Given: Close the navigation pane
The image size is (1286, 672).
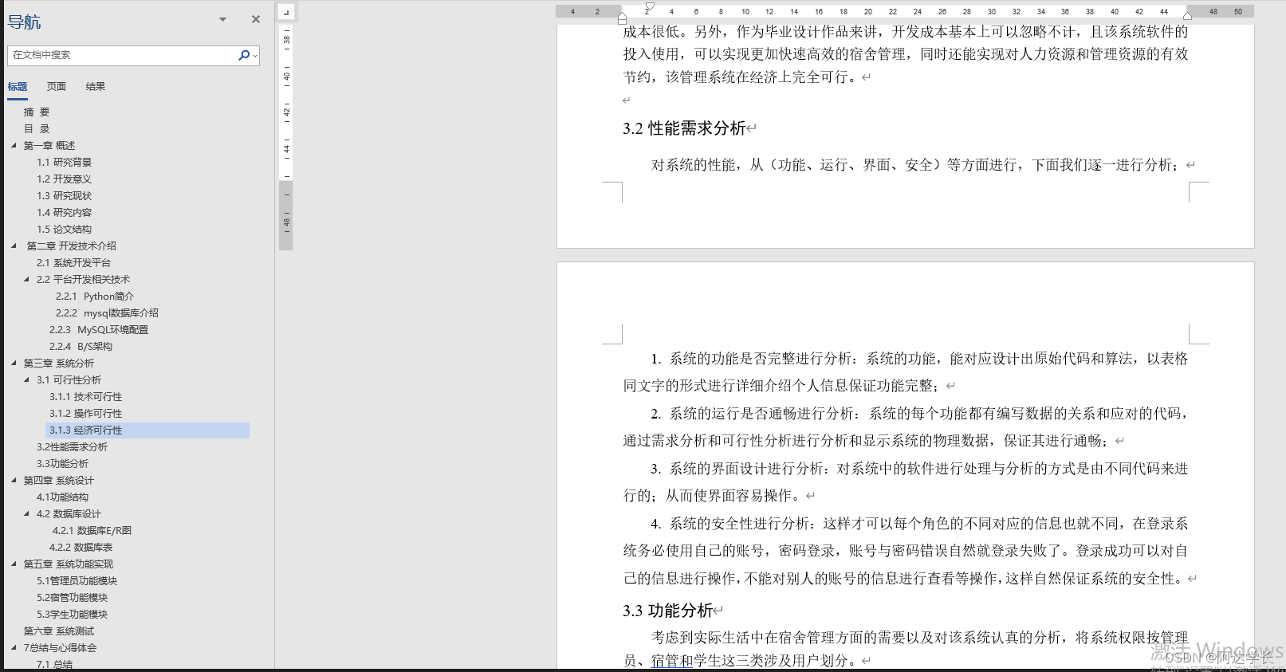Looking at the screenshot, I should (256, 19).
